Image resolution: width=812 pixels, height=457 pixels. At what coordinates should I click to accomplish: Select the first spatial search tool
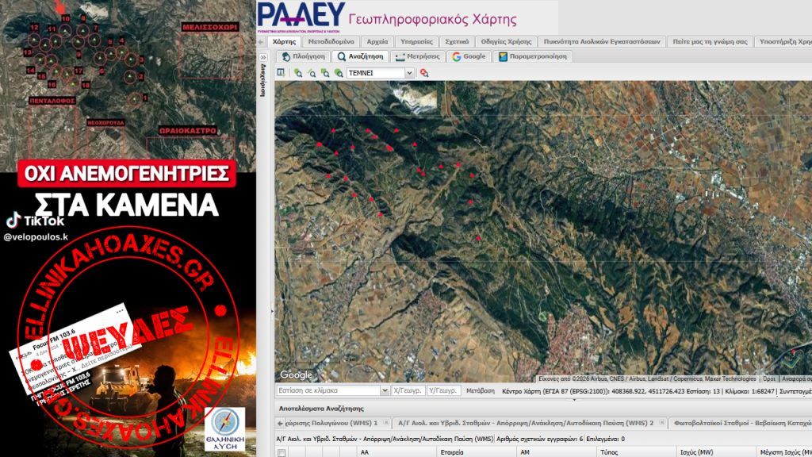298,73
